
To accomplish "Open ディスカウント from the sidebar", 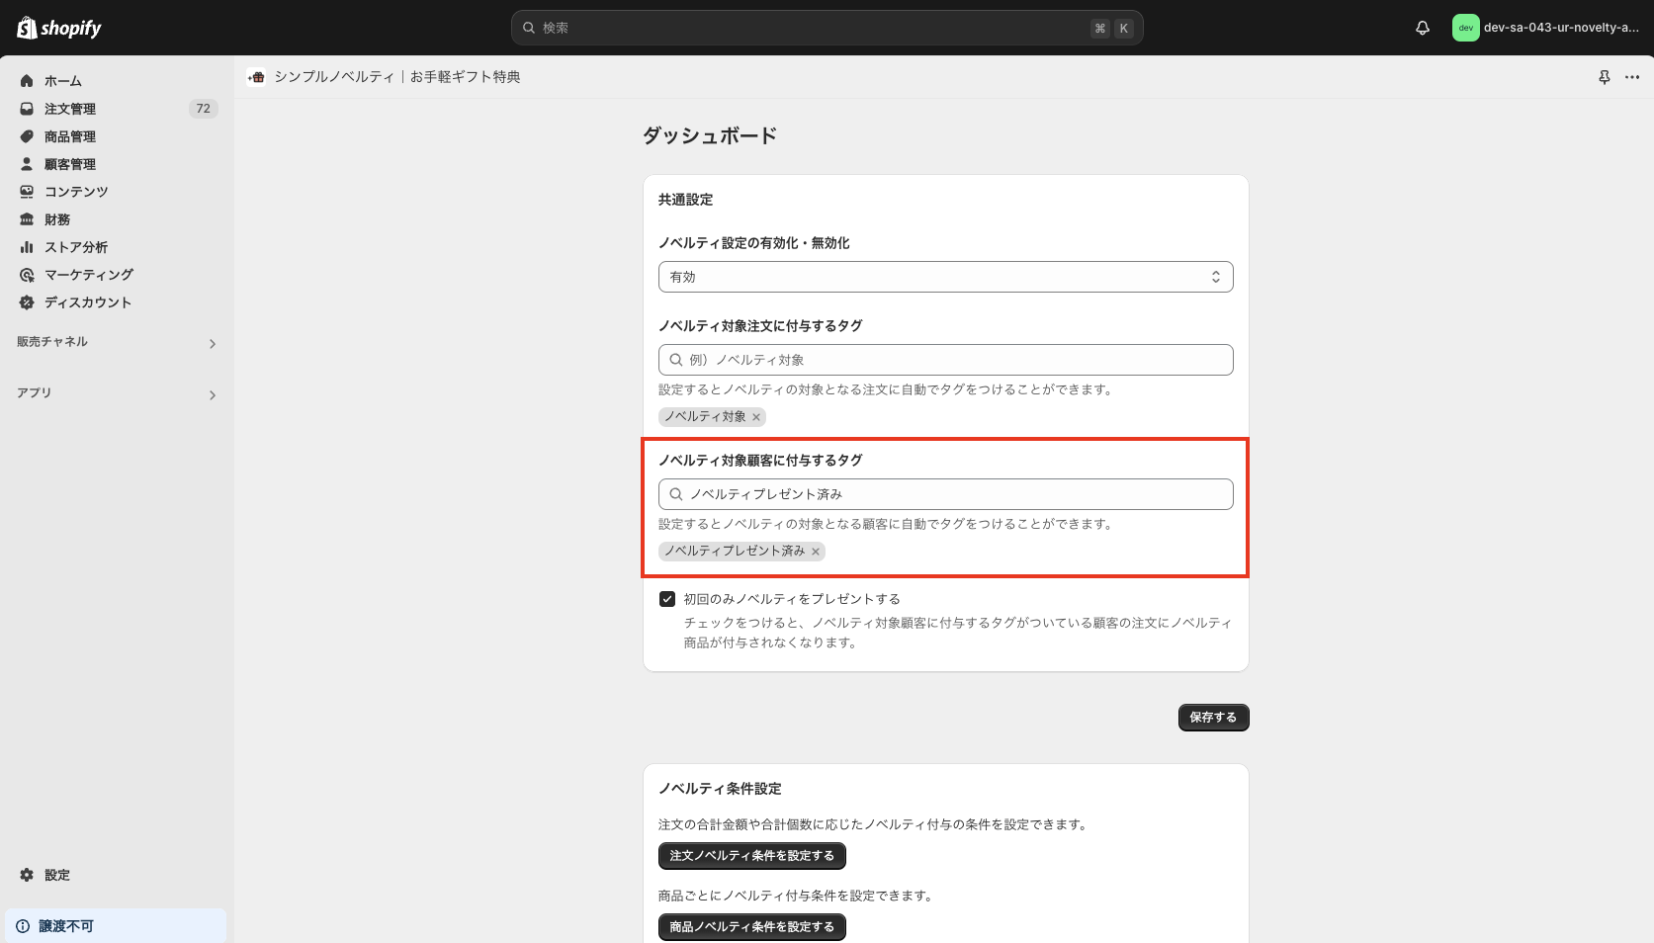I will (87, 302).
